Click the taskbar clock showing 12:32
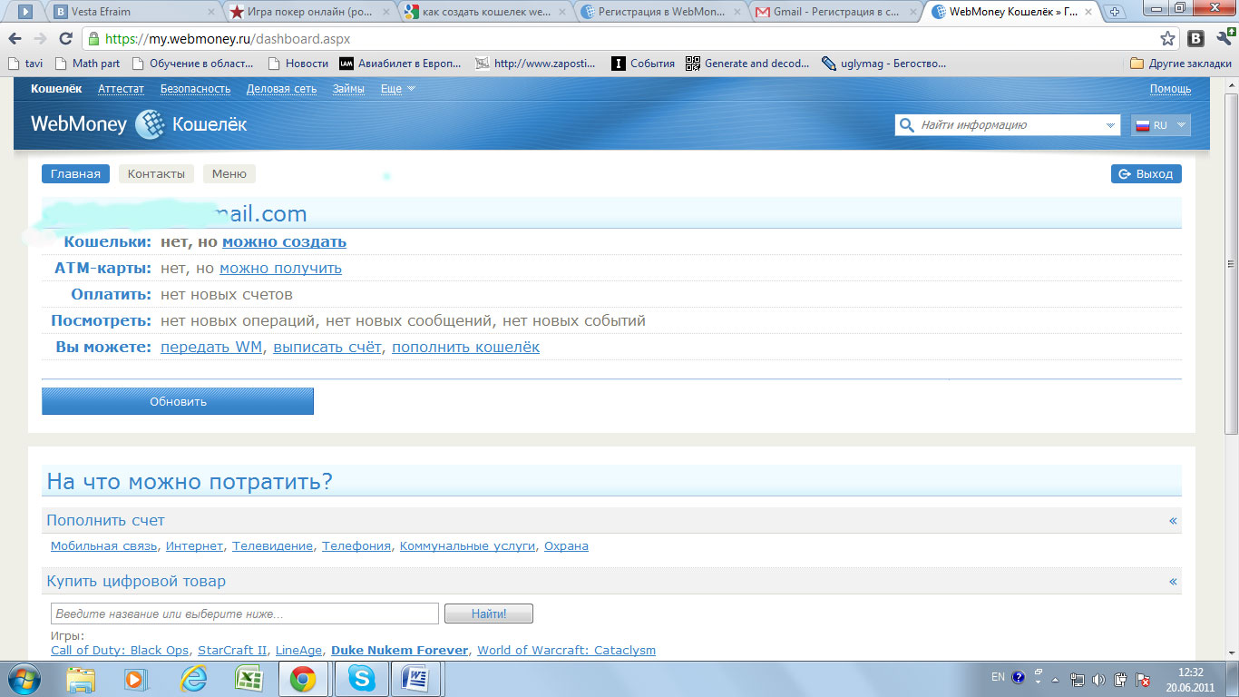This screenshot has width=1239, height=697. pos(1191,679)
